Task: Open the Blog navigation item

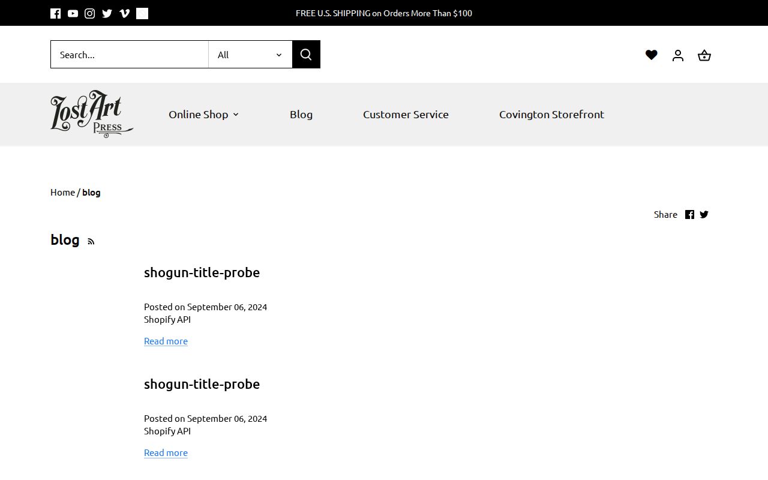Action: click(x=301, y=114)
